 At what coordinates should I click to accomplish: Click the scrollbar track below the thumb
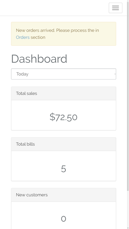(x=128, y=210)
